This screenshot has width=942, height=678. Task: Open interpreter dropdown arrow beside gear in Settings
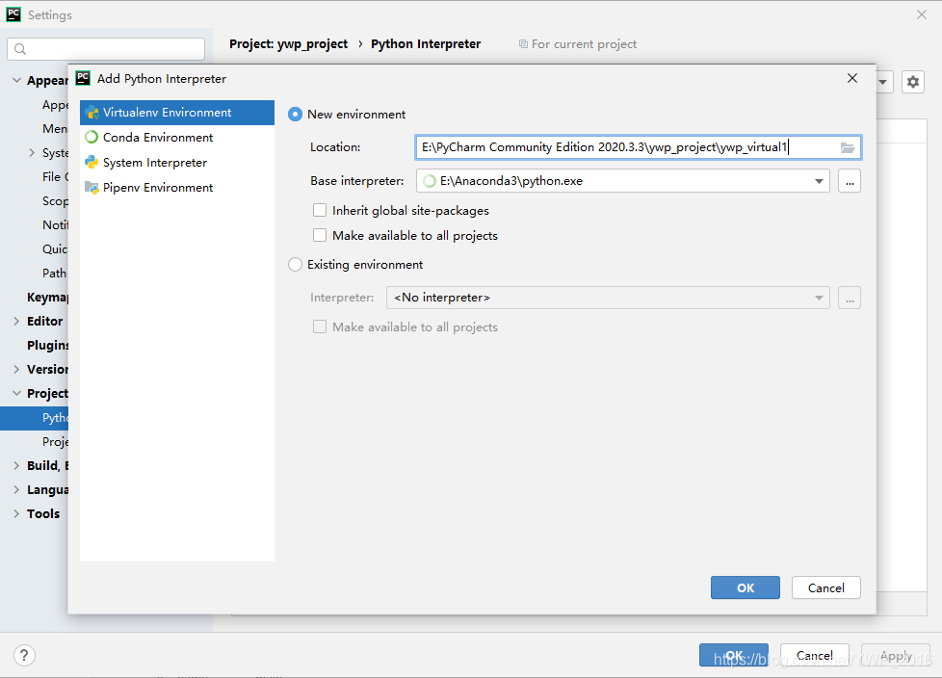coord(882,82)
